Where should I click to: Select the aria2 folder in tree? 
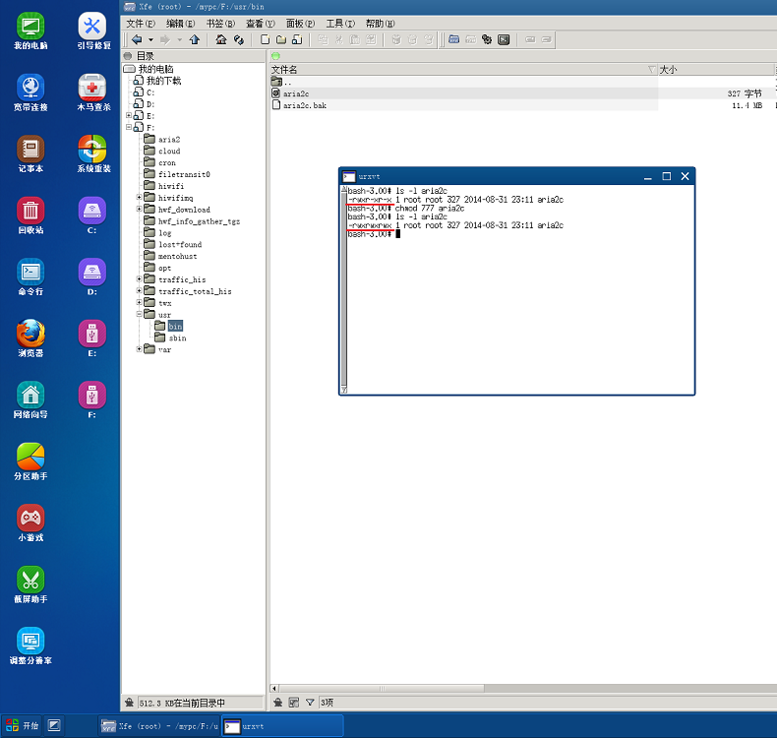click(169, 140)
